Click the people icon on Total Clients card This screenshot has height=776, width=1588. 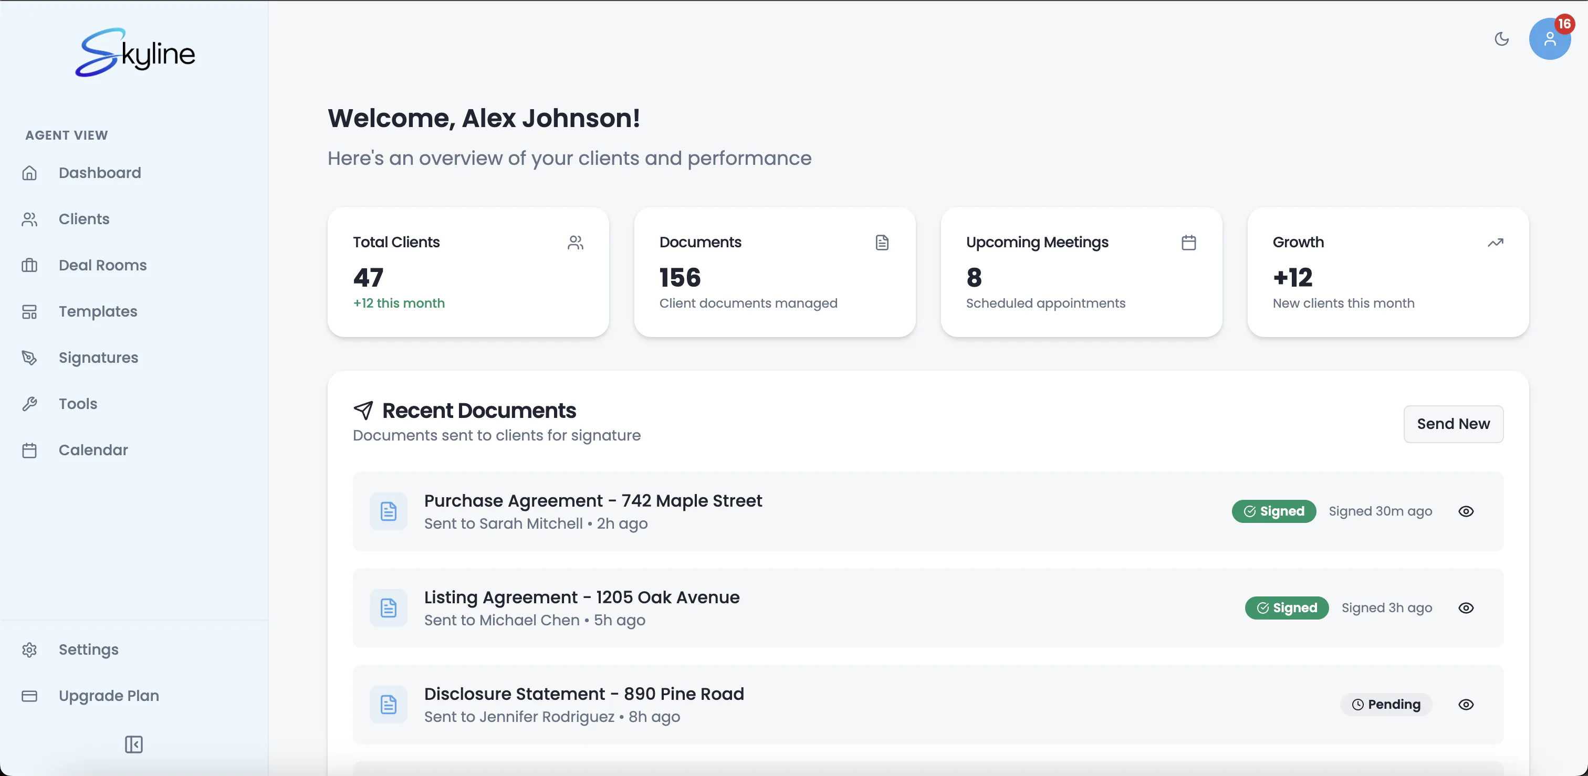pyautogui.click(x=575, y=243)
